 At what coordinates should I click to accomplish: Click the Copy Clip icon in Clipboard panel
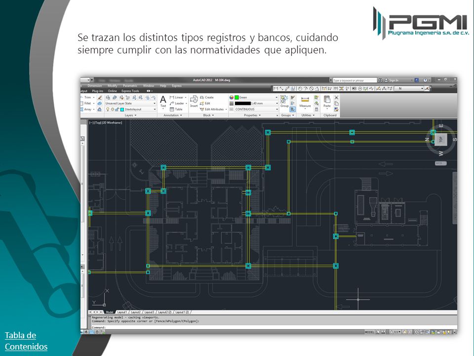click(x=336, y=103)
